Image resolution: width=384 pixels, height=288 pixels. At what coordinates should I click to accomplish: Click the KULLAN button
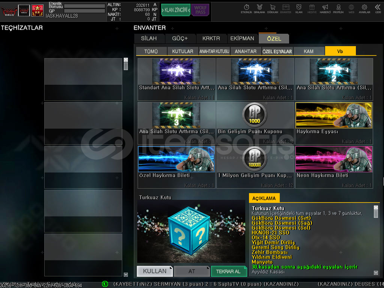pos(154,271)
